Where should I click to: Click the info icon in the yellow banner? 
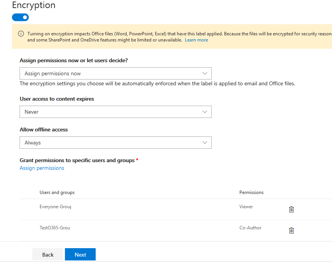(21, 34)
